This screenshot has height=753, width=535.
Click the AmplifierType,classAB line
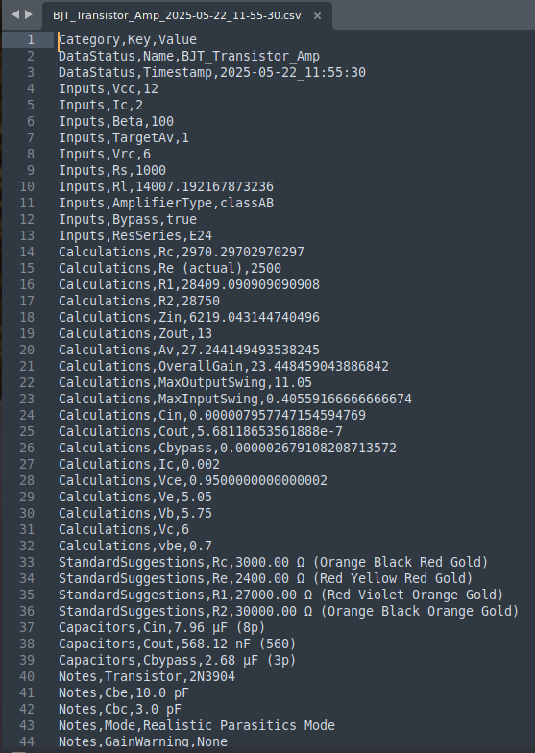coord(166,204)
